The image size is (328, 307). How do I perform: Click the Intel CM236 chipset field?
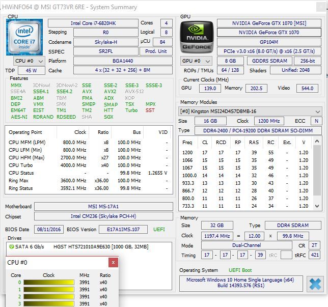103,216
